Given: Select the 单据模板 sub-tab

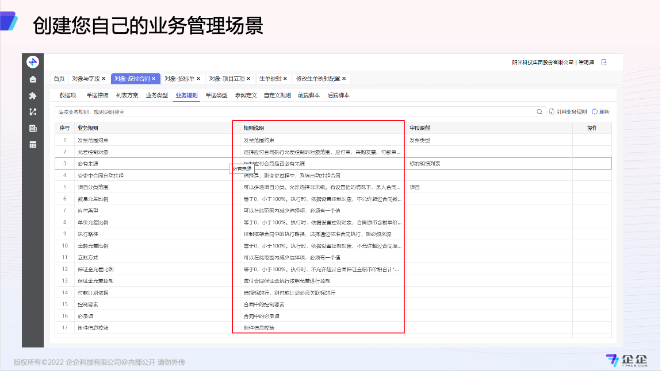Looking at the screenshot, I should pyautogui.click(x=97, y=95).
